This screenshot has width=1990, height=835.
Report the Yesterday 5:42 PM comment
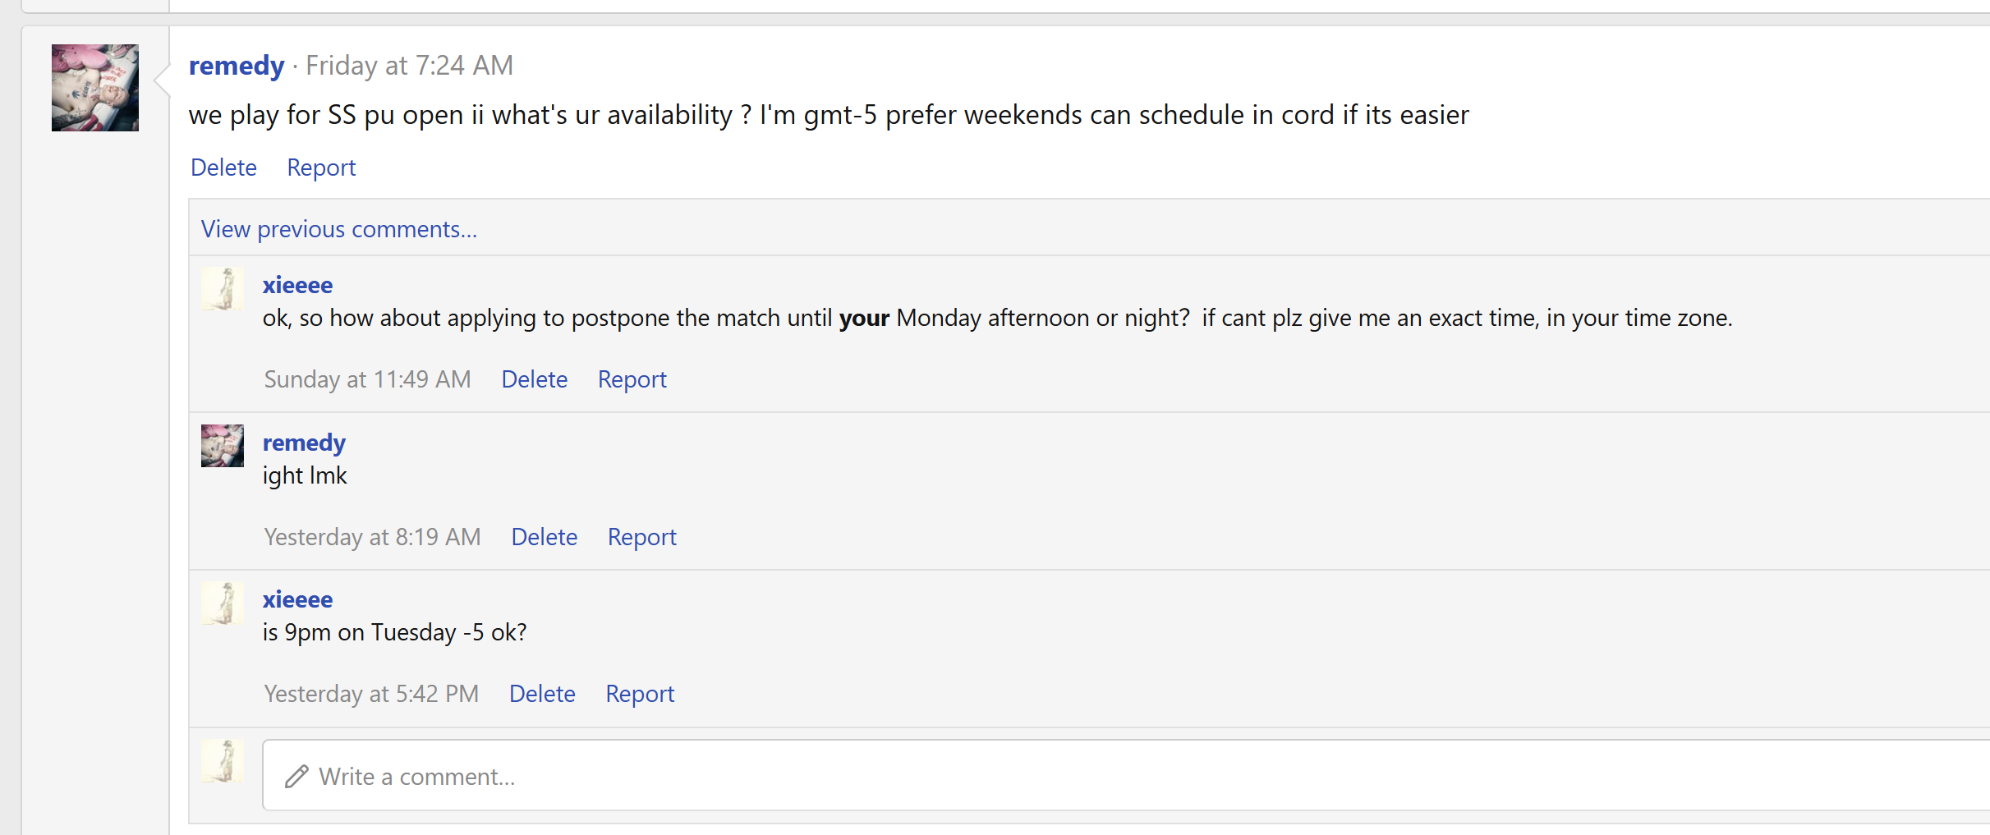(x=640, y=694)
